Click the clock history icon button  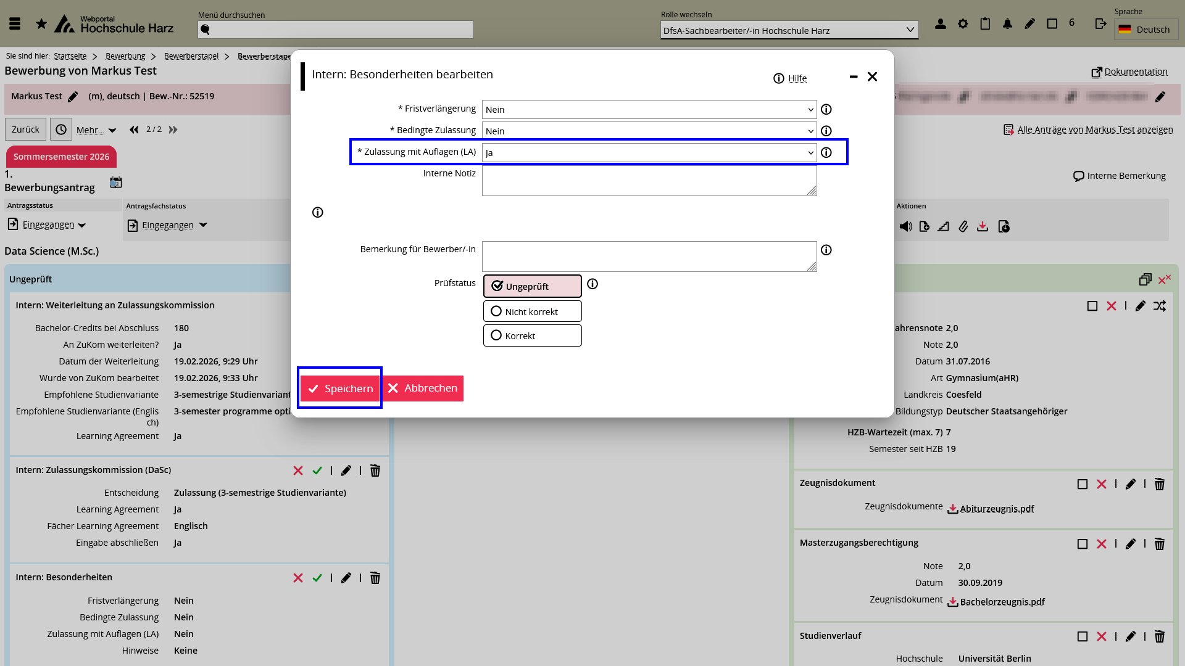(x=61, y=129)
